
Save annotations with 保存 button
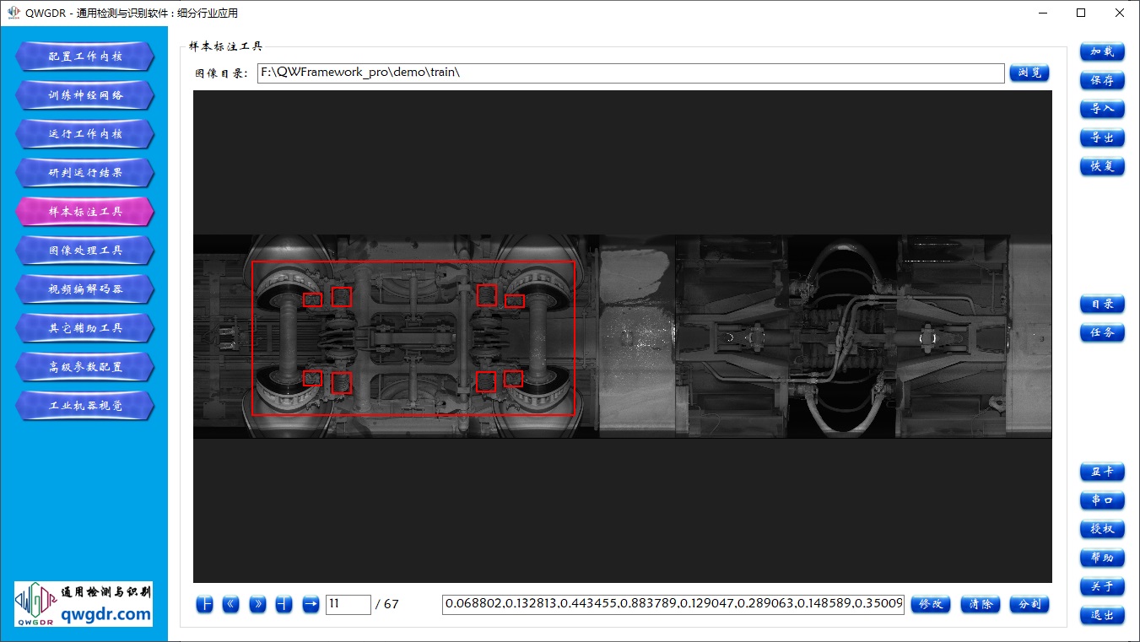pos(1102,80)
